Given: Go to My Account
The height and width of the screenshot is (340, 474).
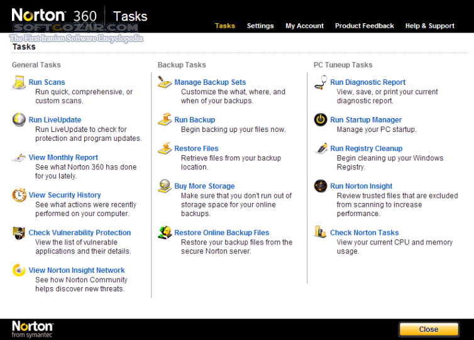Looking at the screenshot, I should 304,26.
